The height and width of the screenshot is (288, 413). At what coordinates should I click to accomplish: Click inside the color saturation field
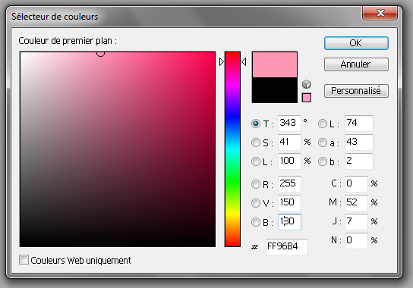click(118, 149)
